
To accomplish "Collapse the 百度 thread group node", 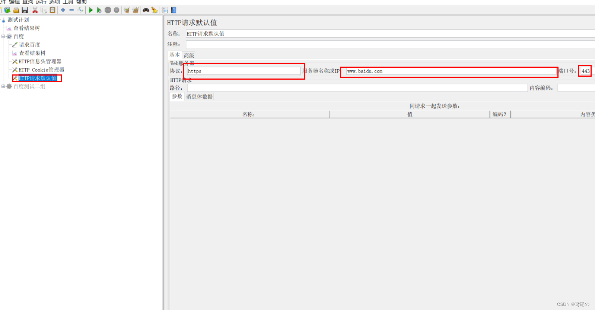I will (x=3, y=36).
